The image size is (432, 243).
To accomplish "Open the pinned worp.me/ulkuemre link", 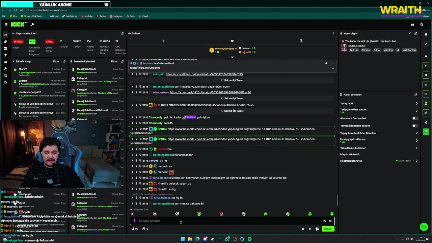I will pyautogui.click(x=145, y=68).
